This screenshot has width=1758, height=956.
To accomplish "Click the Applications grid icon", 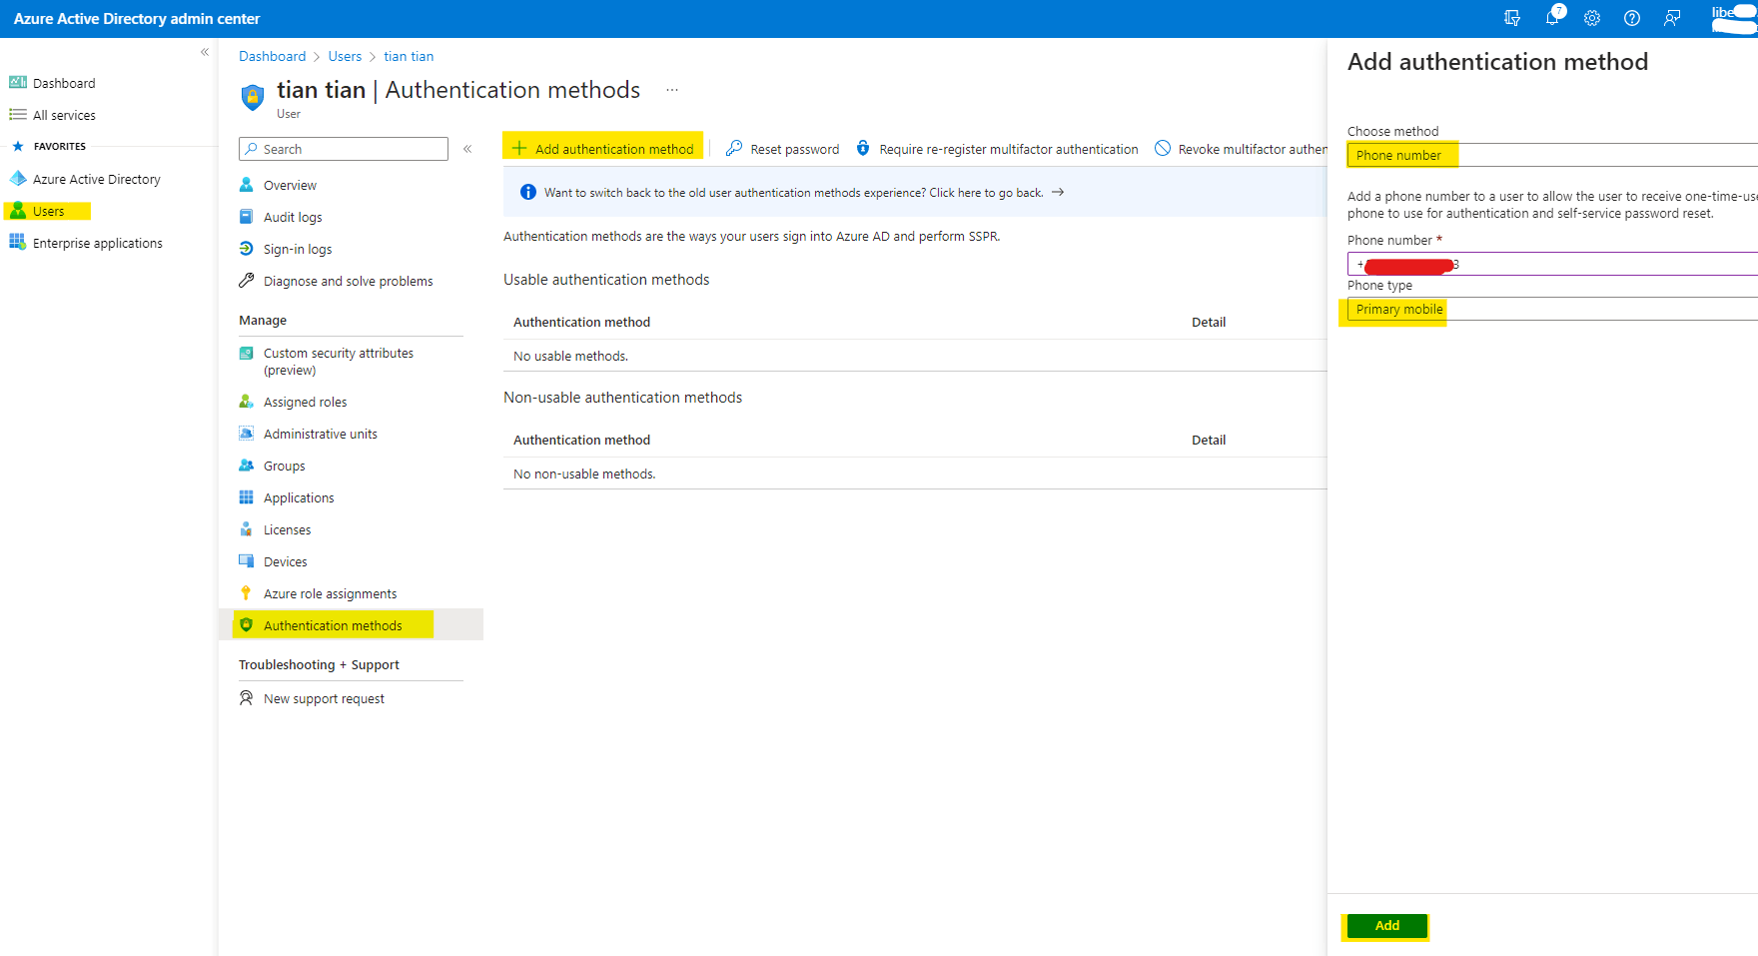I will (247, 497).
